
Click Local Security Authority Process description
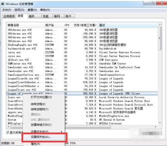(x=122, y=97)
